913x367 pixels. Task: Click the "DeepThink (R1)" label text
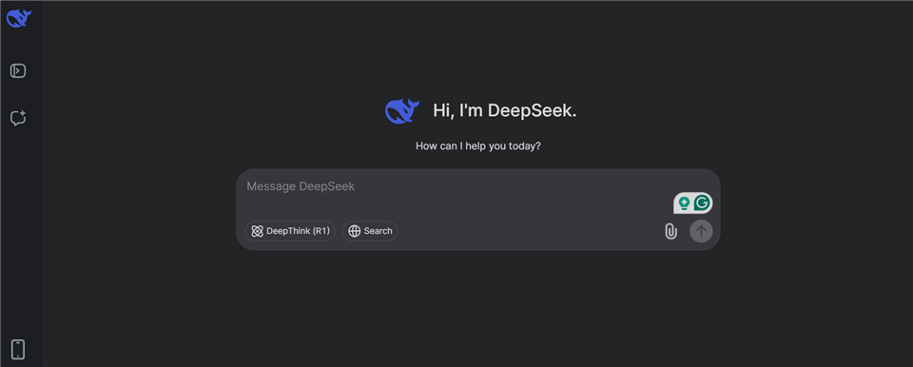(x=298, y=231)
